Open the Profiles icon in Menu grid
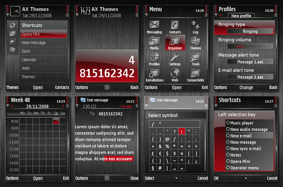Screen dimensions: 283x187 click(x=154, y=57)
